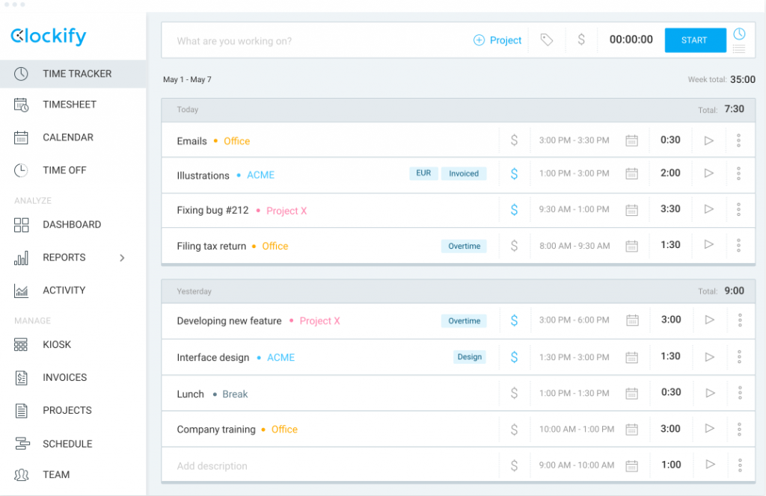Screen dimensions: 766x496
Task: Open the calendar picker for Interface design
Action: pos(632,356)
